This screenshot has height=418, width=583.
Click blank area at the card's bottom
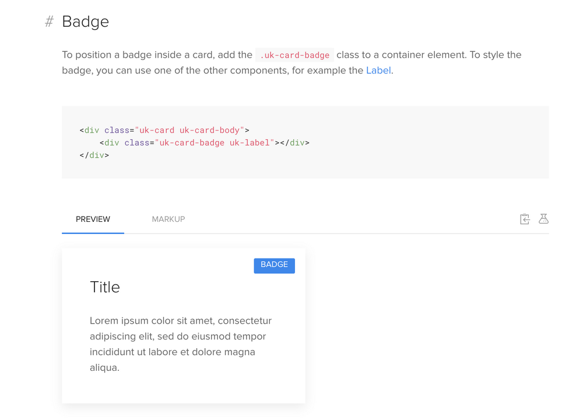(x=183, y=390)
